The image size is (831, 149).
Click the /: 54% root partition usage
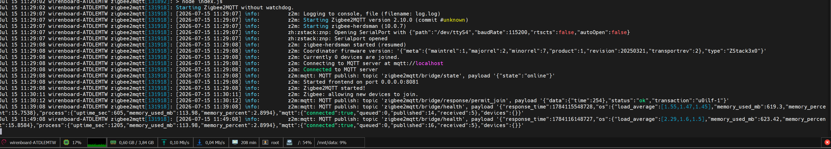point(304,143)
